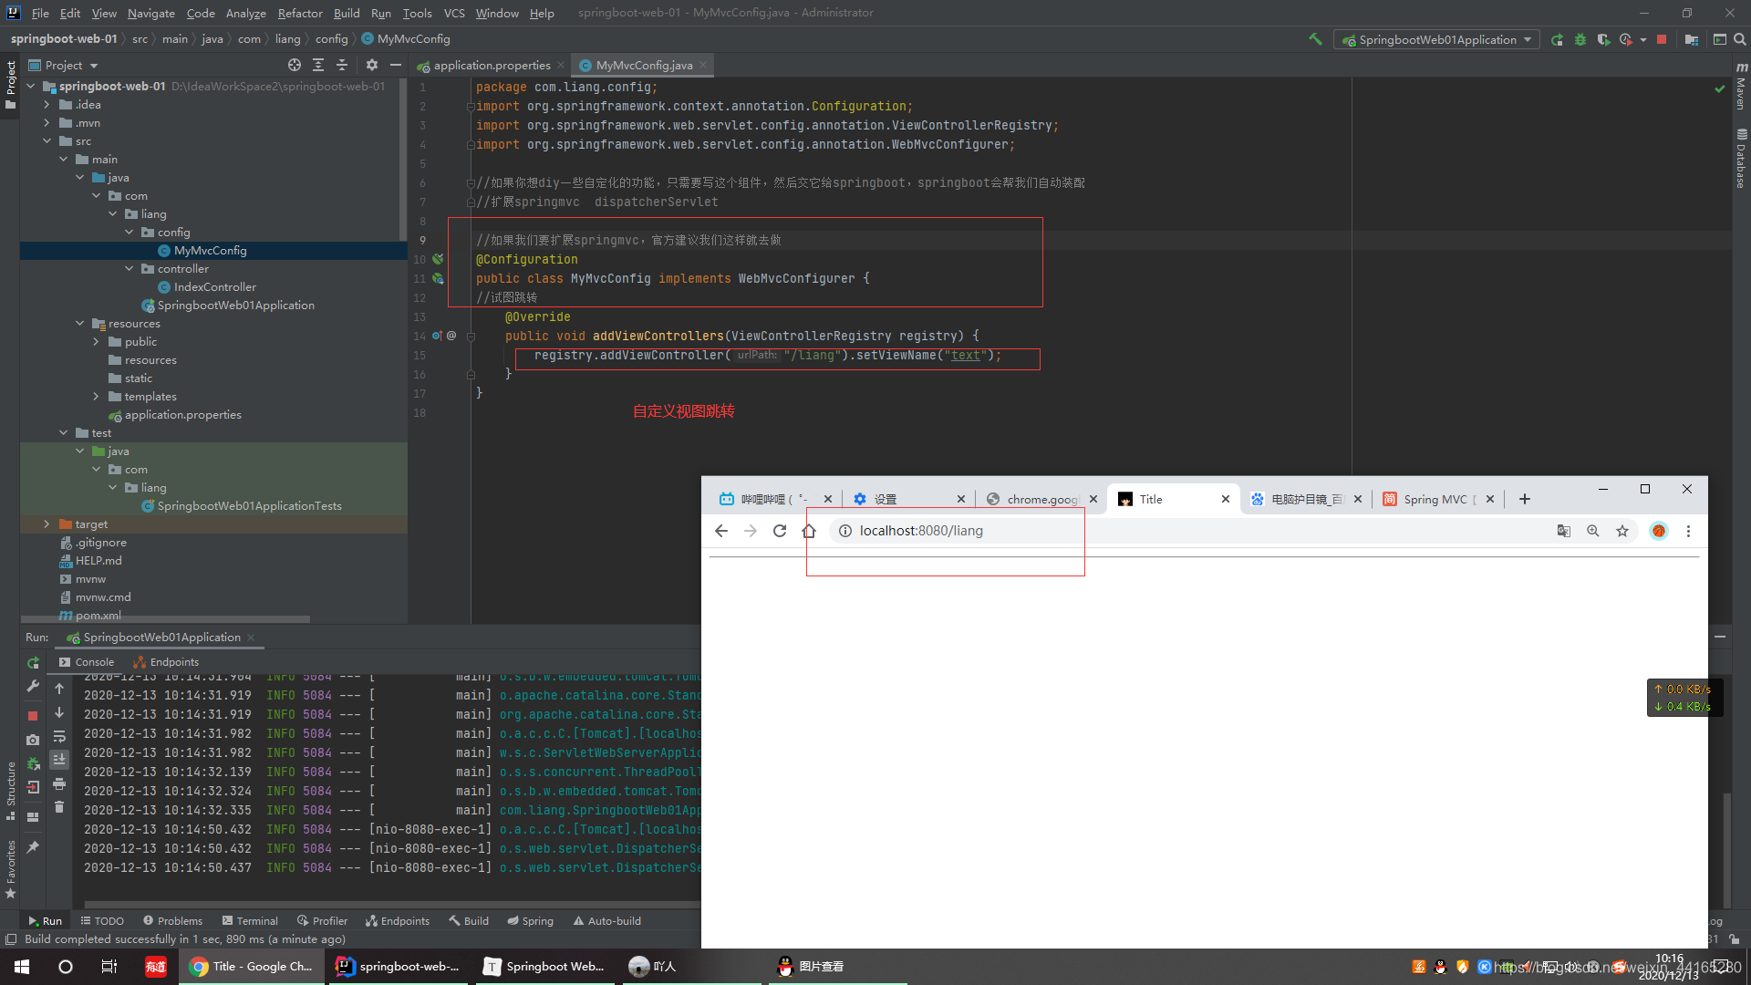
Task: Open the TODO tool window
Action: point(102,921)
